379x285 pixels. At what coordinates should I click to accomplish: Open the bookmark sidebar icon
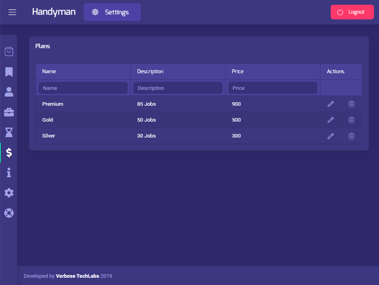tap(9, 72)
